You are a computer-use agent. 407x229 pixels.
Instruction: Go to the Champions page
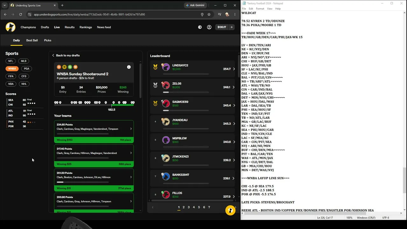tap(28, 27)
